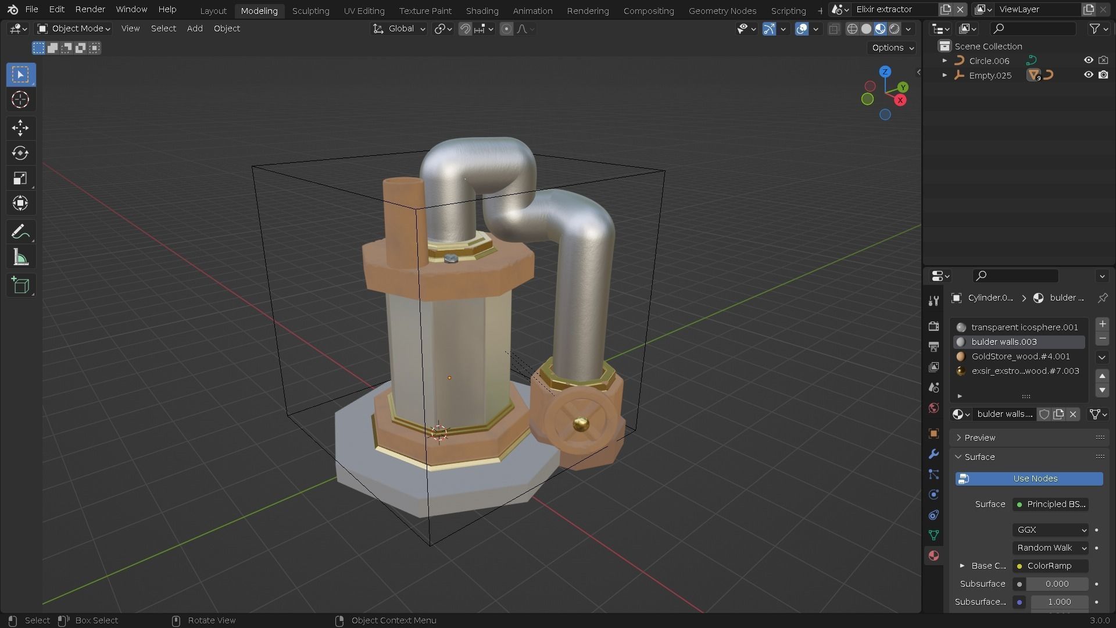1116x628 pixels.
Task: Toggle render visibility camera for Empty.025
Action: click(x=1103, y=75)
